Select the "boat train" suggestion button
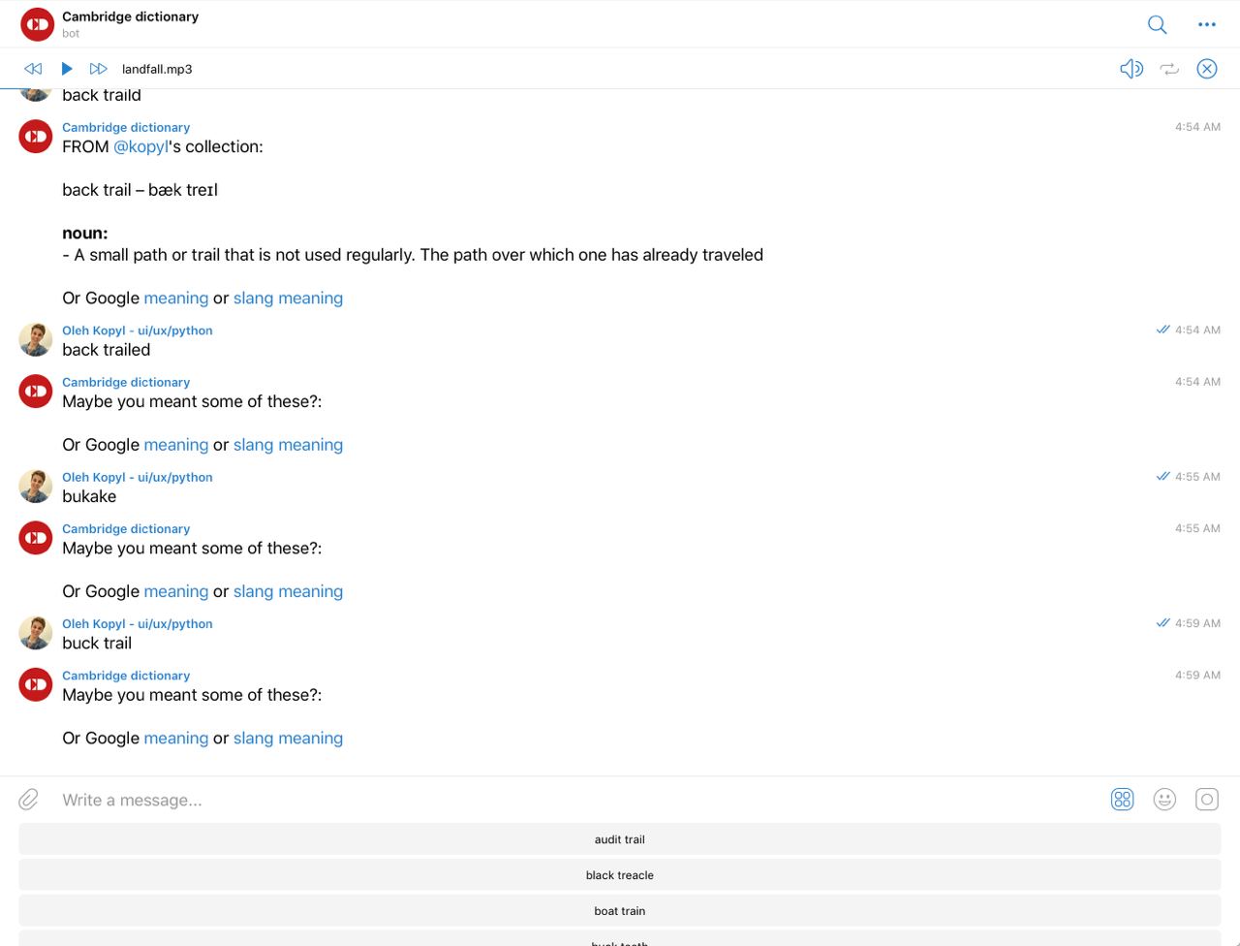The height and width of the screenshot is (946, 1240). [620, 911]
